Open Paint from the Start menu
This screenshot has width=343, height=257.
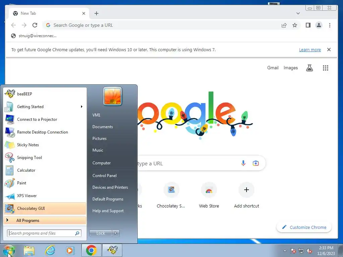tap(45, 183)
